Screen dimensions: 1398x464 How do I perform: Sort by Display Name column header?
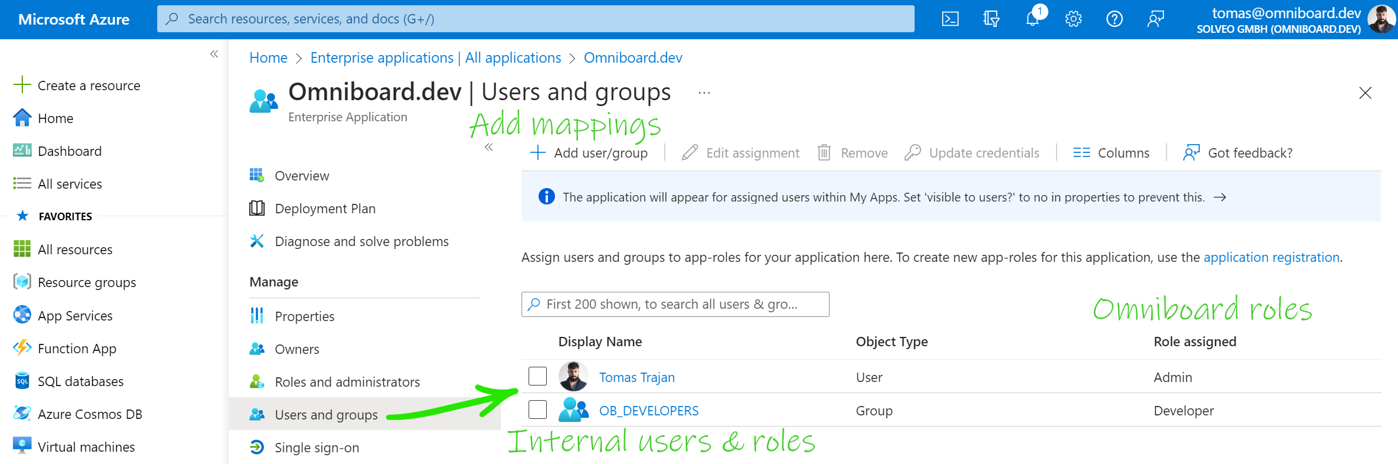(x=600, y=342)
